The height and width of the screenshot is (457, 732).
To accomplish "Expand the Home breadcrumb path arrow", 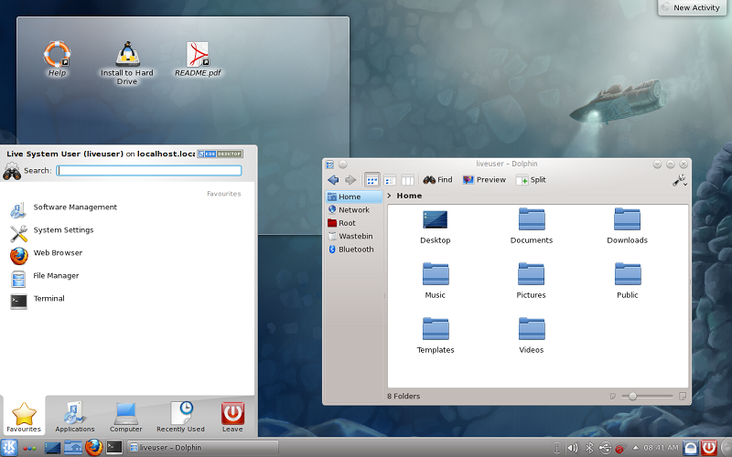I will (389, 196).
